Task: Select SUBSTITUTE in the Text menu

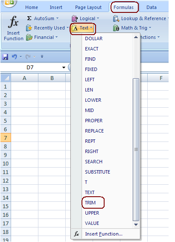Action: pyautogui.click(x=97, y=172)
